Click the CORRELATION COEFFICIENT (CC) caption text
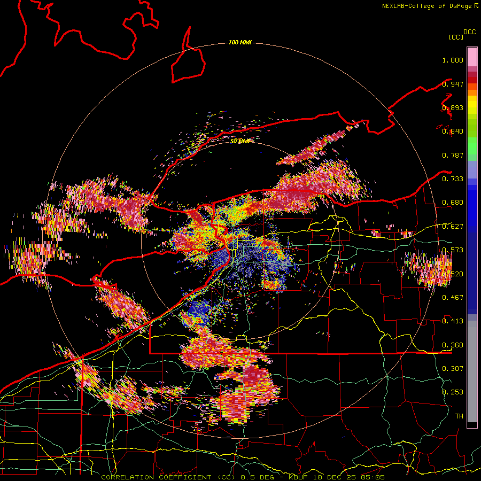The height and width of the screenshot is (481, 481). click(168, 477)
